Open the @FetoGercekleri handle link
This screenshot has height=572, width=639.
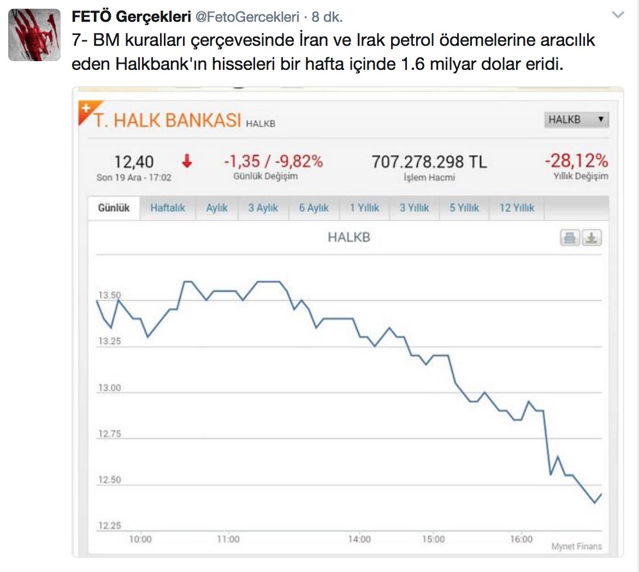pos(247,17)
